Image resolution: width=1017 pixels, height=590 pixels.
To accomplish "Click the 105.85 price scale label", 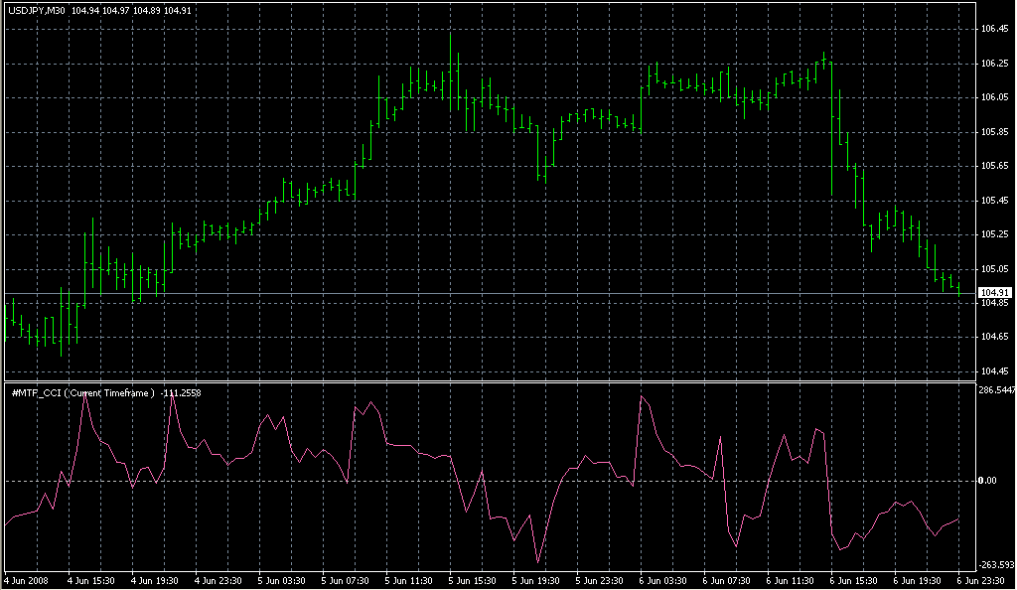I will 995,132.
